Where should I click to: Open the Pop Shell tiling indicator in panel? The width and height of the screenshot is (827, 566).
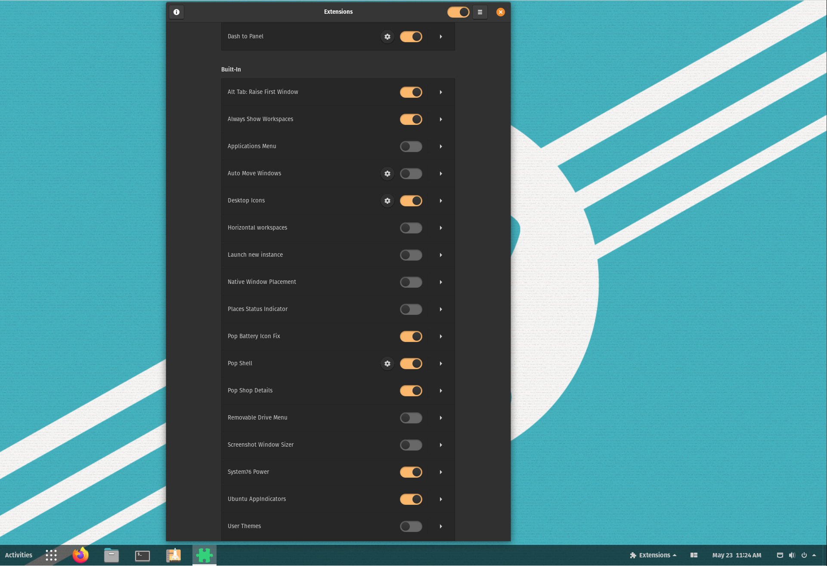coord(694,555)
